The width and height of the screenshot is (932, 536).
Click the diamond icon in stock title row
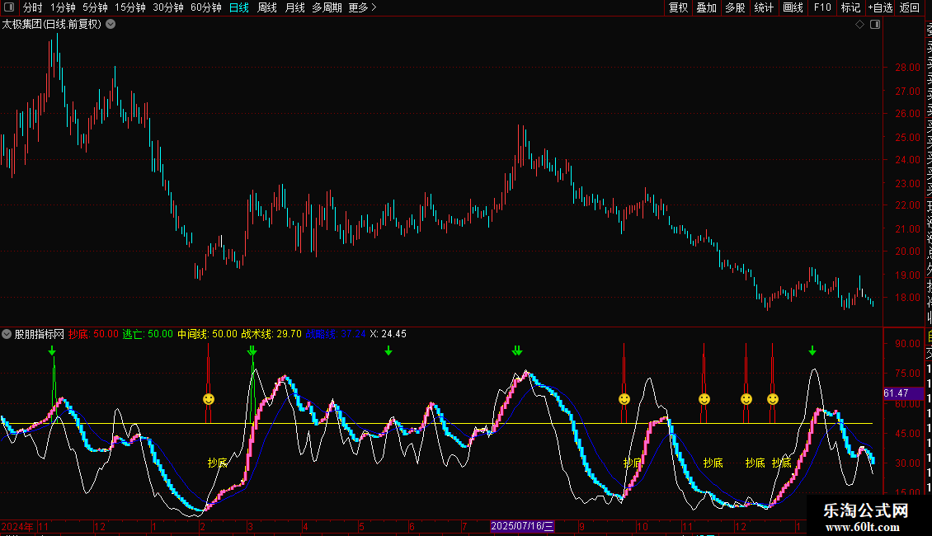click(859, 25)
